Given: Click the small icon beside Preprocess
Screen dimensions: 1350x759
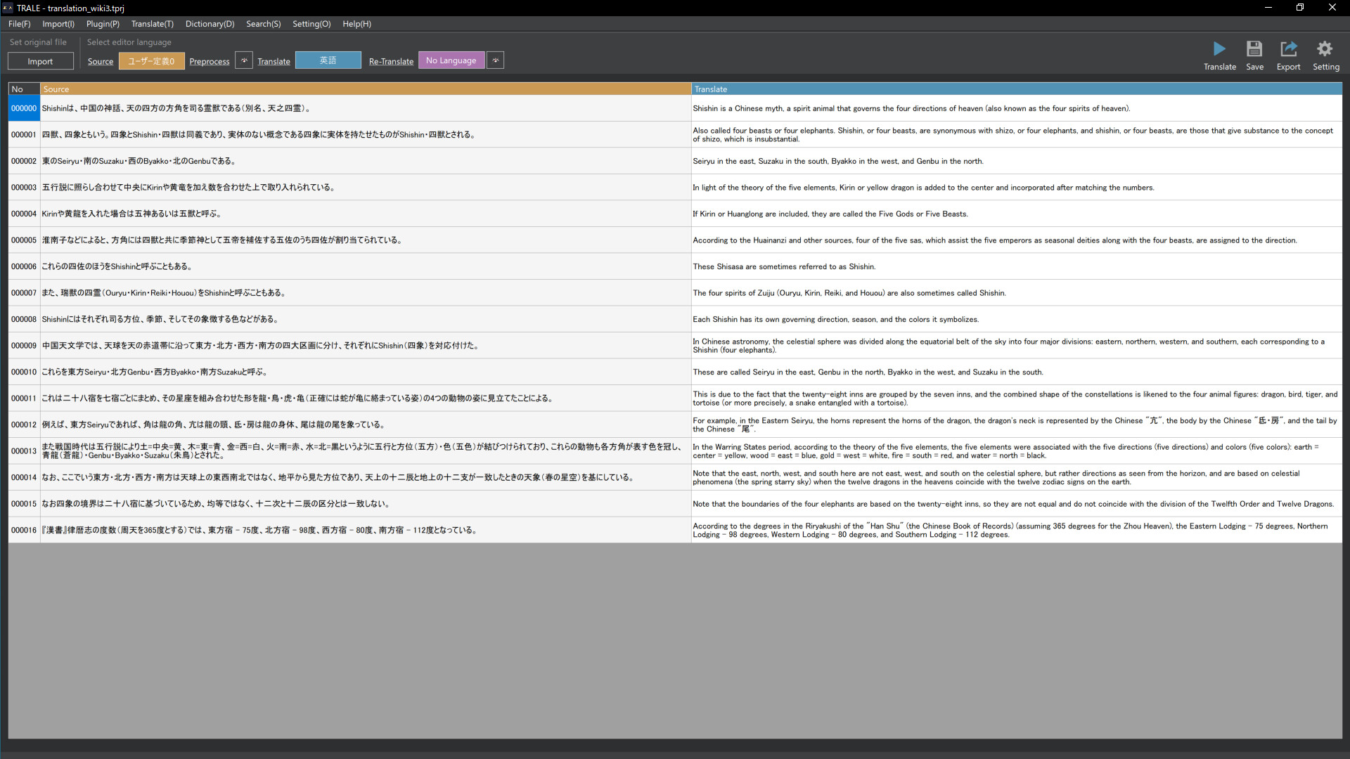Looking at the screenshot, I should [244, 60].
